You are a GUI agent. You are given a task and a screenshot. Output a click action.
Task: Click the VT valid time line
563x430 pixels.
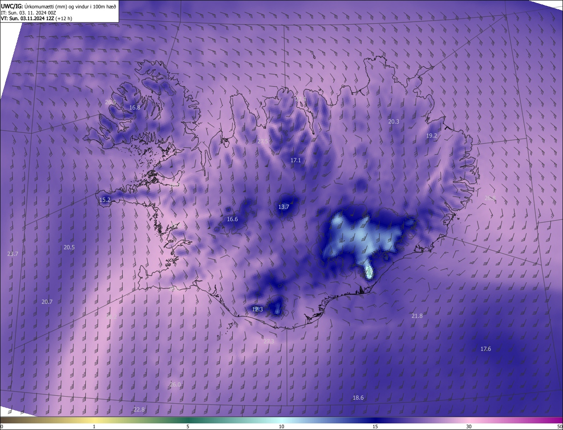36,18
